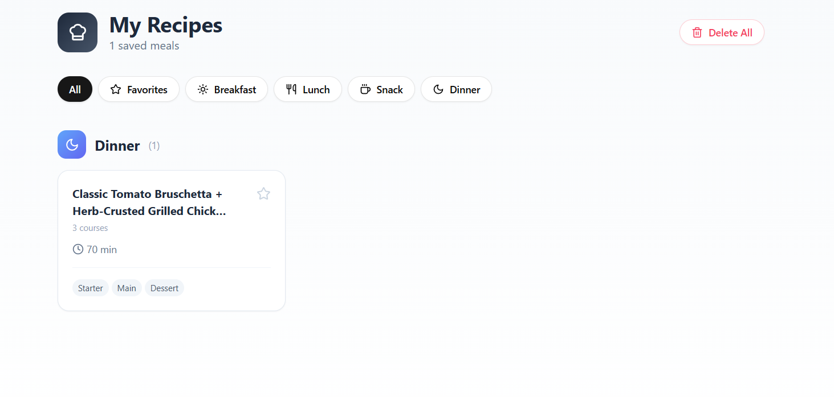
Task: Click the Dinner section heading text
Action: (x=117, y=146)
